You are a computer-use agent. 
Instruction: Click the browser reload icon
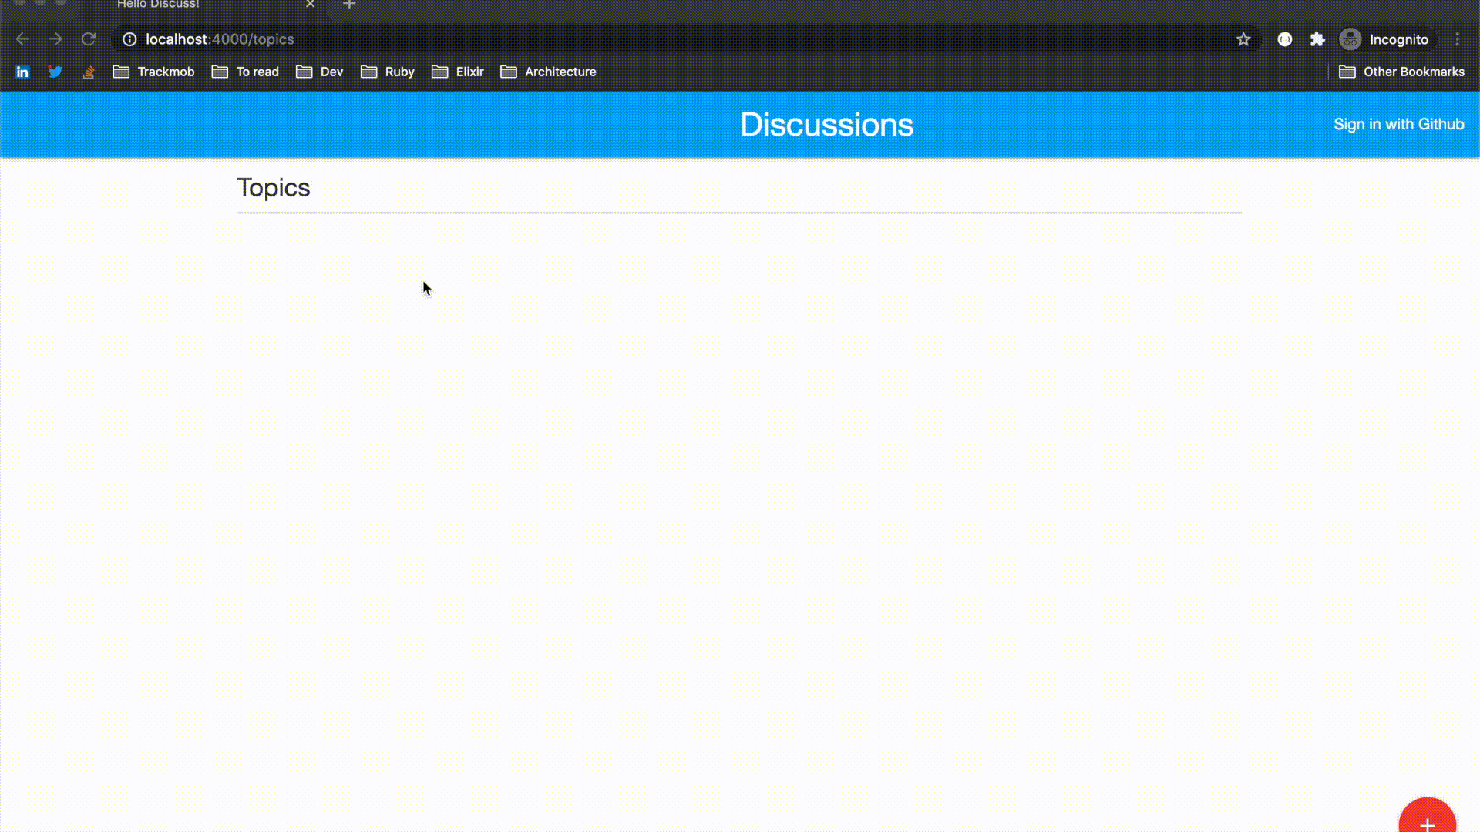tap(89, 39)
